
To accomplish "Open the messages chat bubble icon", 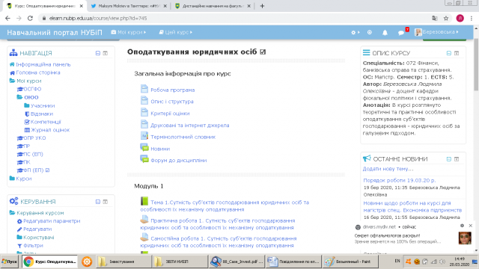I will [401, 32].
